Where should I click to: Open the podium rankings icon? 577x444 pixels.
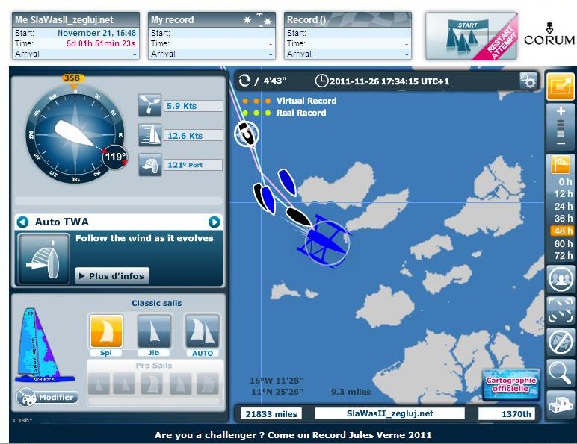(560, 404)
